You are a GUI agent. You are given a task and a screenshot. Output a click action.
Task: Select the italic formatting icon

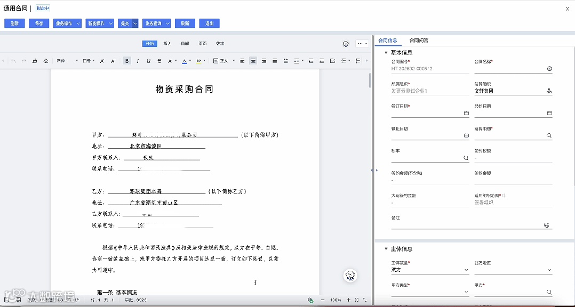[137, 61]
